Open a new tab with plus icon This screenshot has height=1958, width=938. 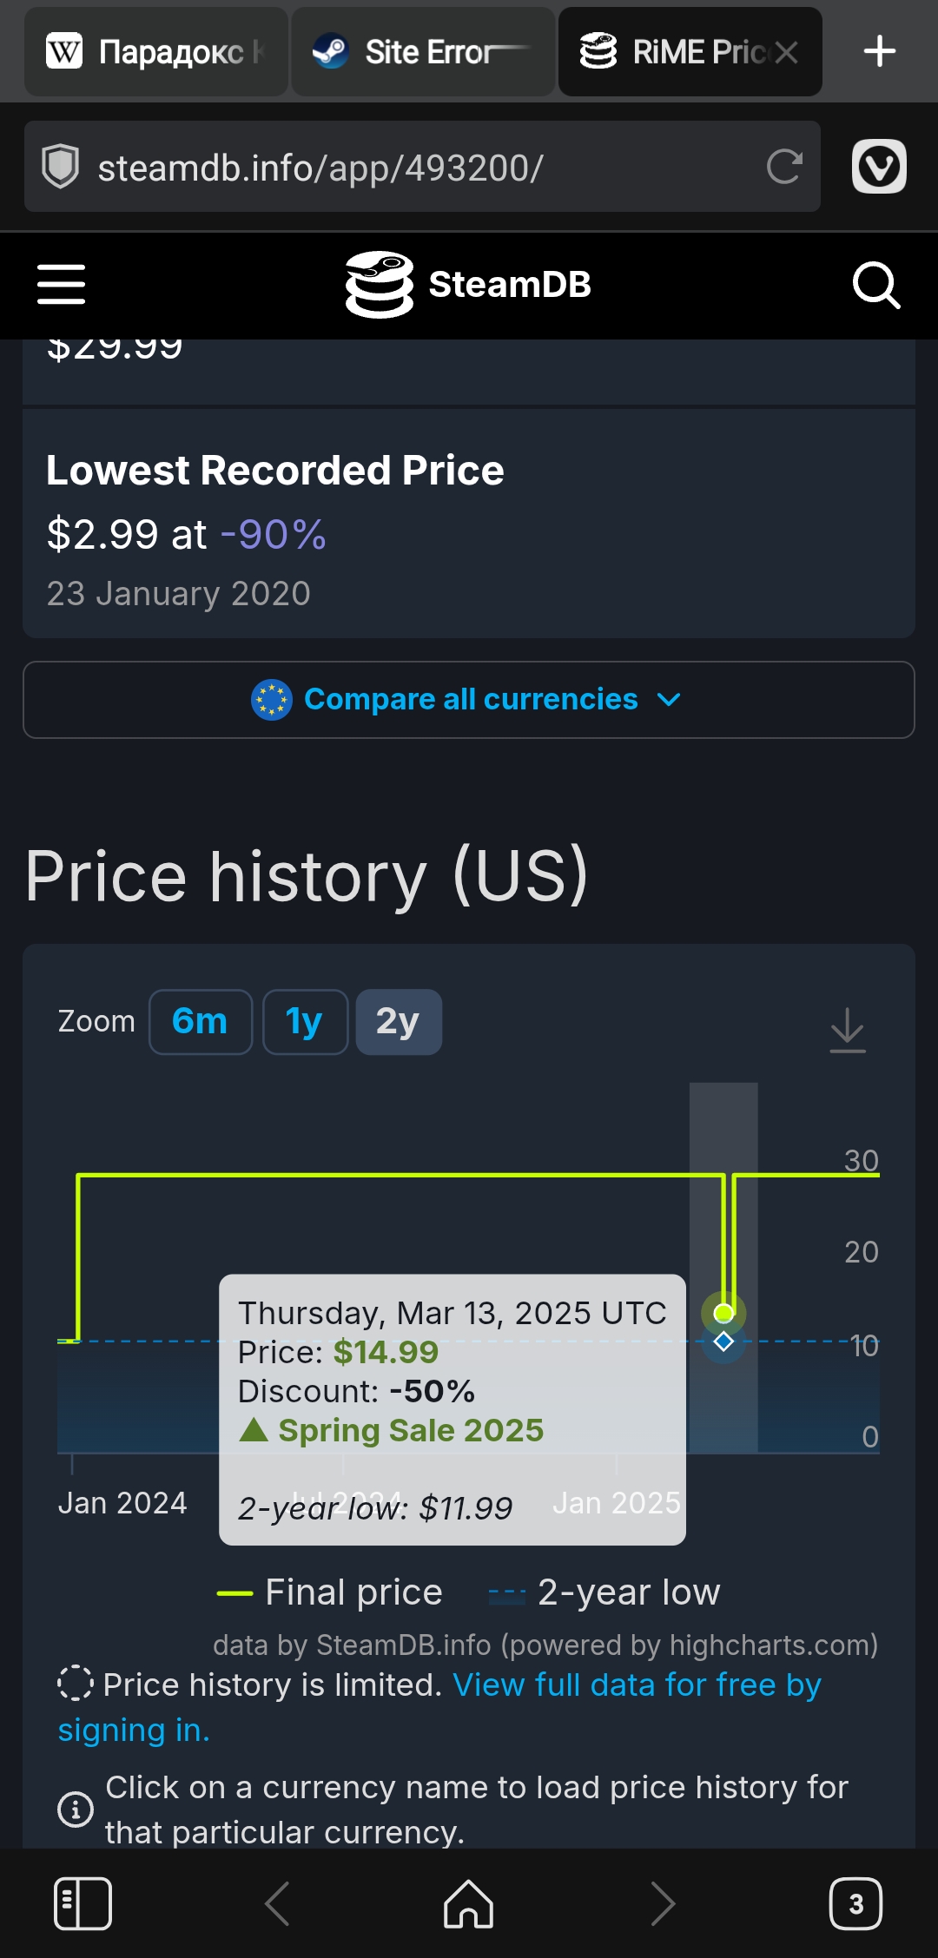coord(879,51)
